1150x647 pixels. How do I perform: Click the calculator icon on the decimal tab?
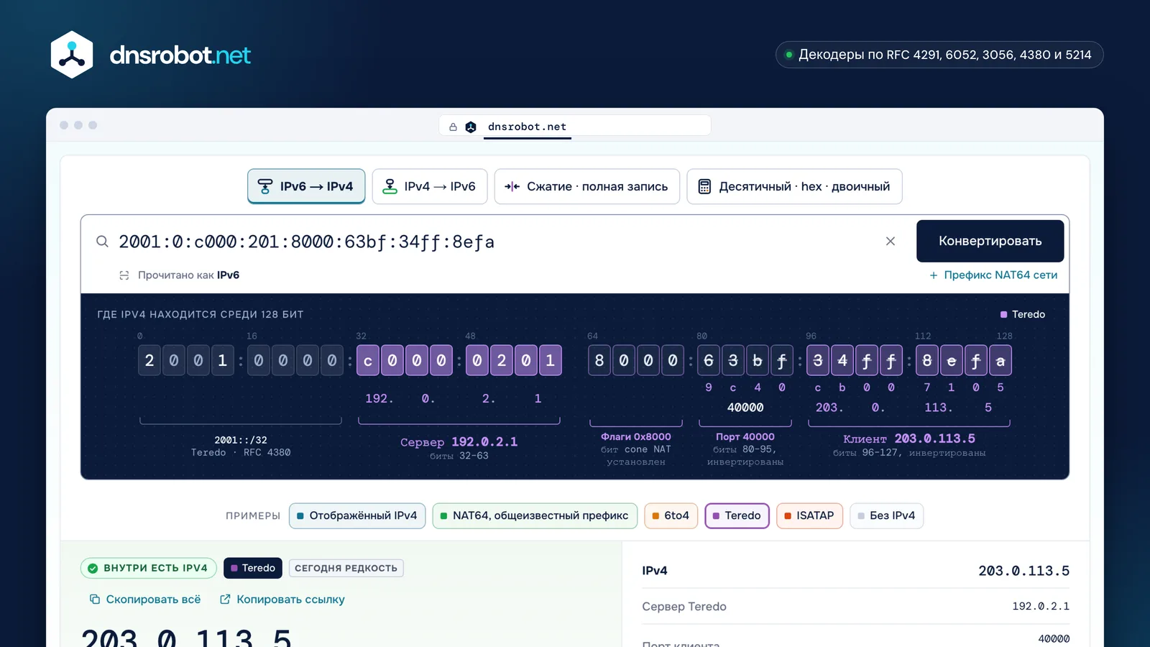704,186
